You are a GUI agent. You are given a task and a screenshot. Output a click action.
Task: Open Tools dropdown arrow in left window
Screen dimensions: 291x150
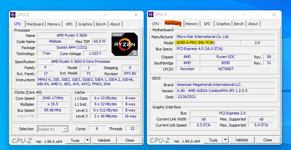87,140
